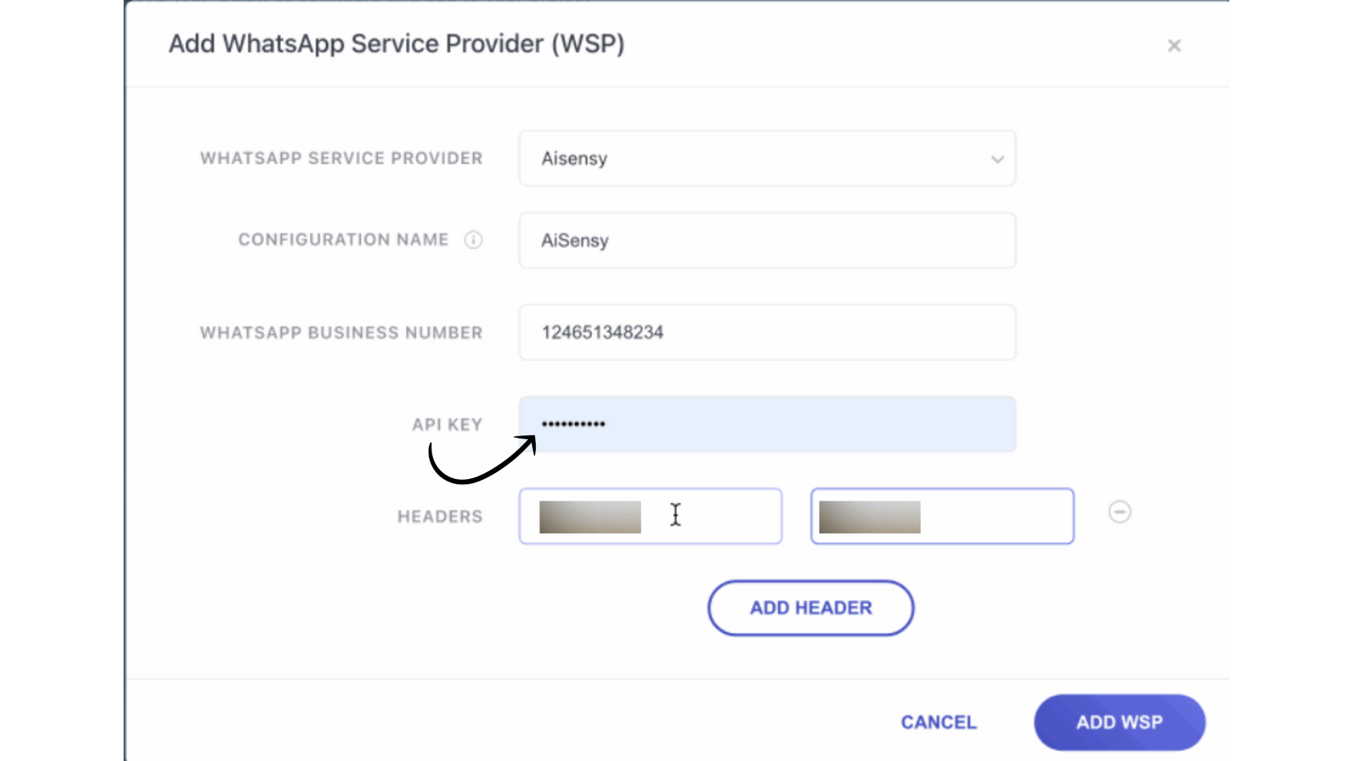Click into the WhatsApp Business Number field
Viewport: 1353px width, 761px height.
767,332
